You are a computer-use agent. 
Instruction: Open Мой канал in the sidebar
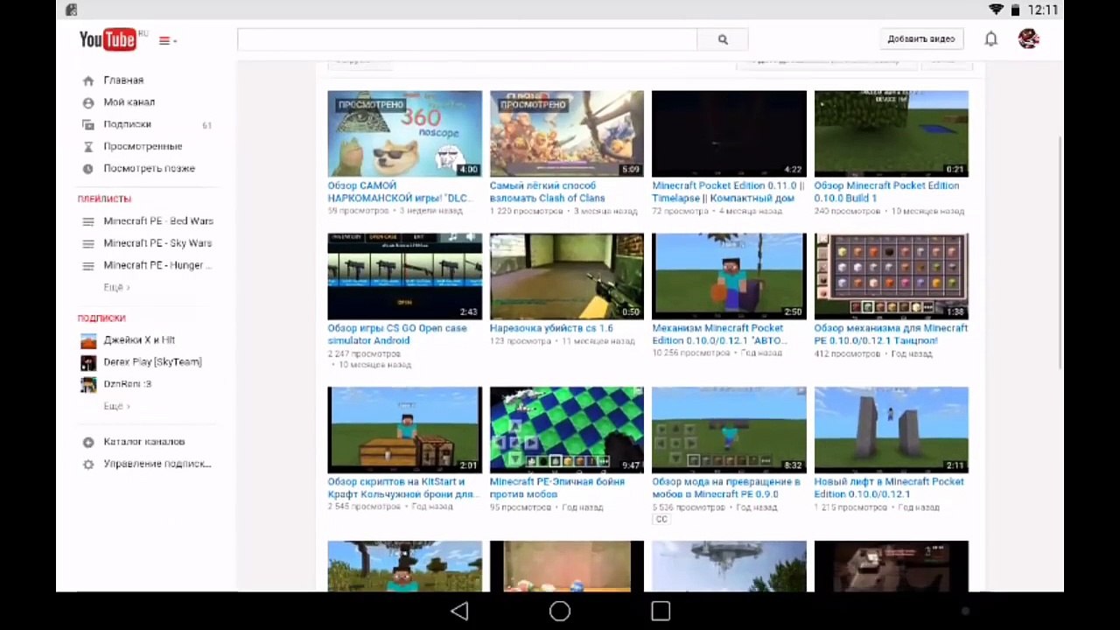tap(129, 102)
